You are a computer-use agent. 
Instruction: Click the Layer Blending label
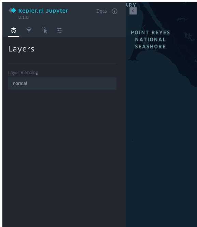point(23,72)
